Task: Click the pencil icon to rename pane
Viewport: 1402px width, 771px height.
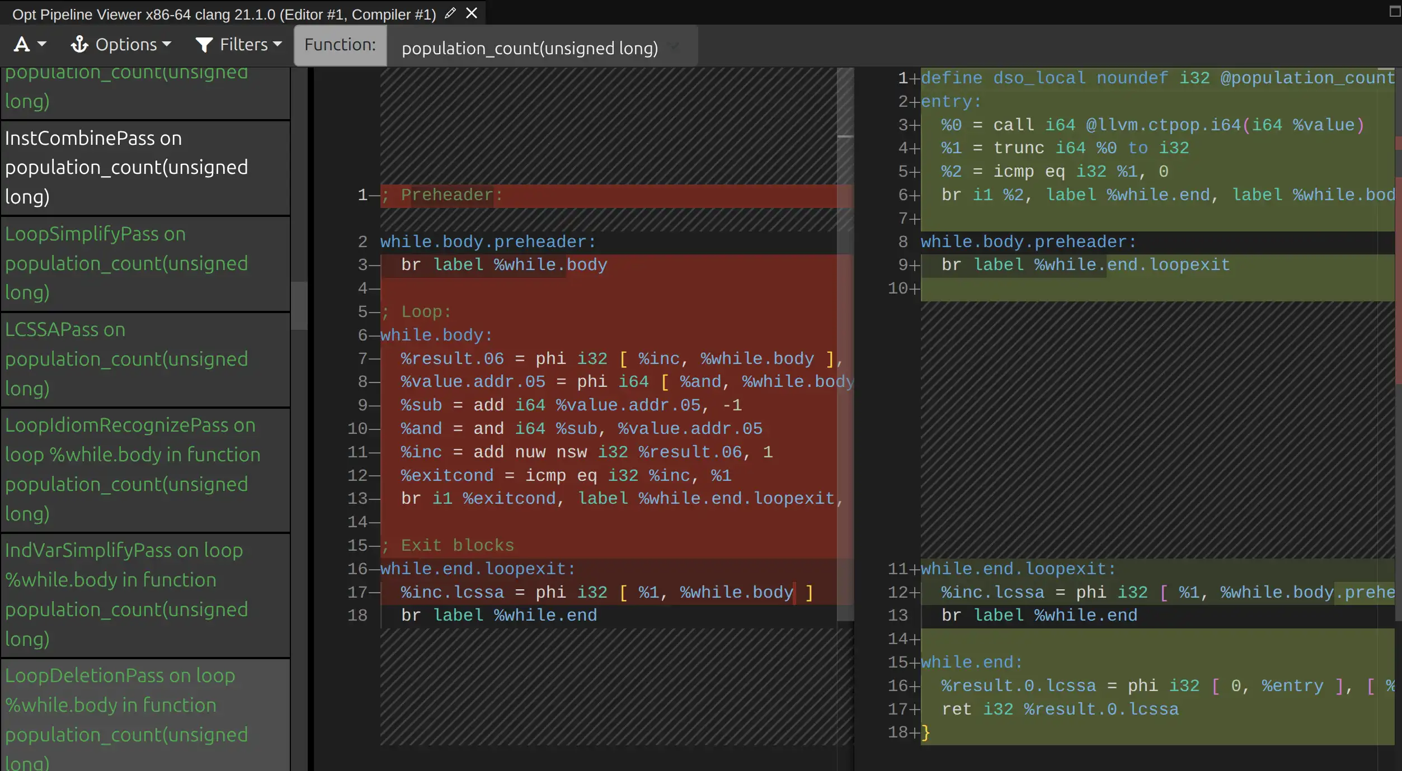Action: click(450, 13)
